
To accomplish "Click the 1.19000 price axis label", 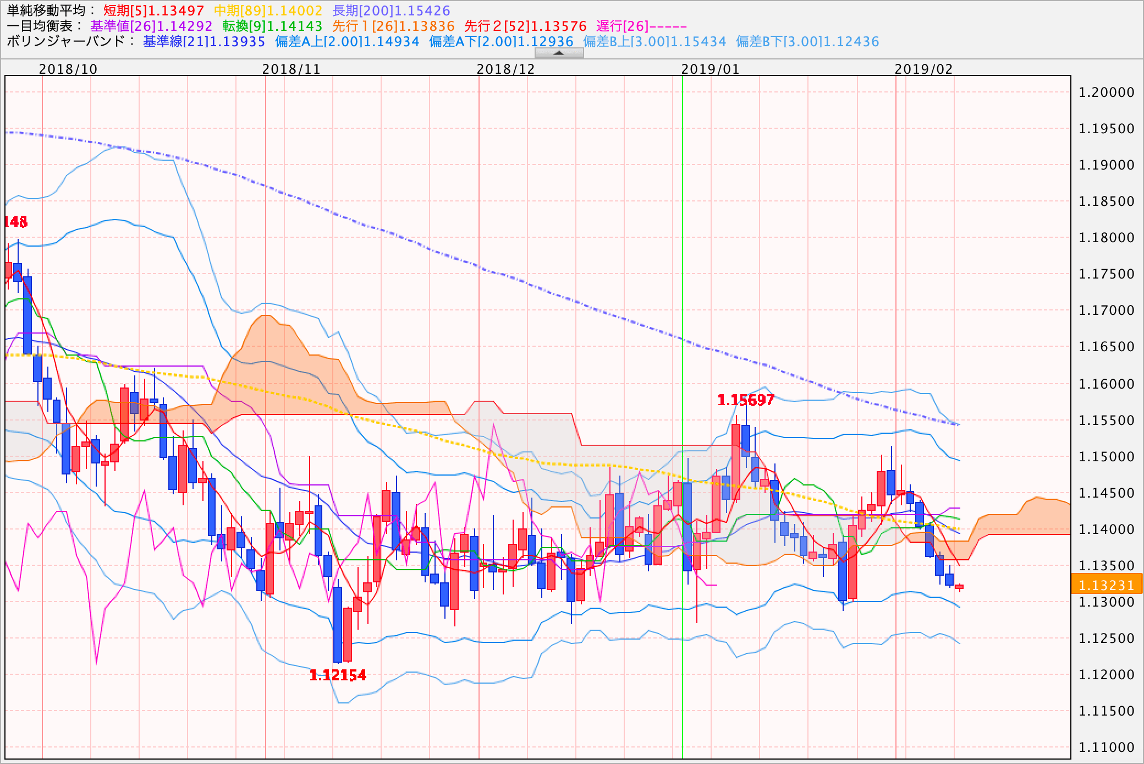I will 1107,165.
